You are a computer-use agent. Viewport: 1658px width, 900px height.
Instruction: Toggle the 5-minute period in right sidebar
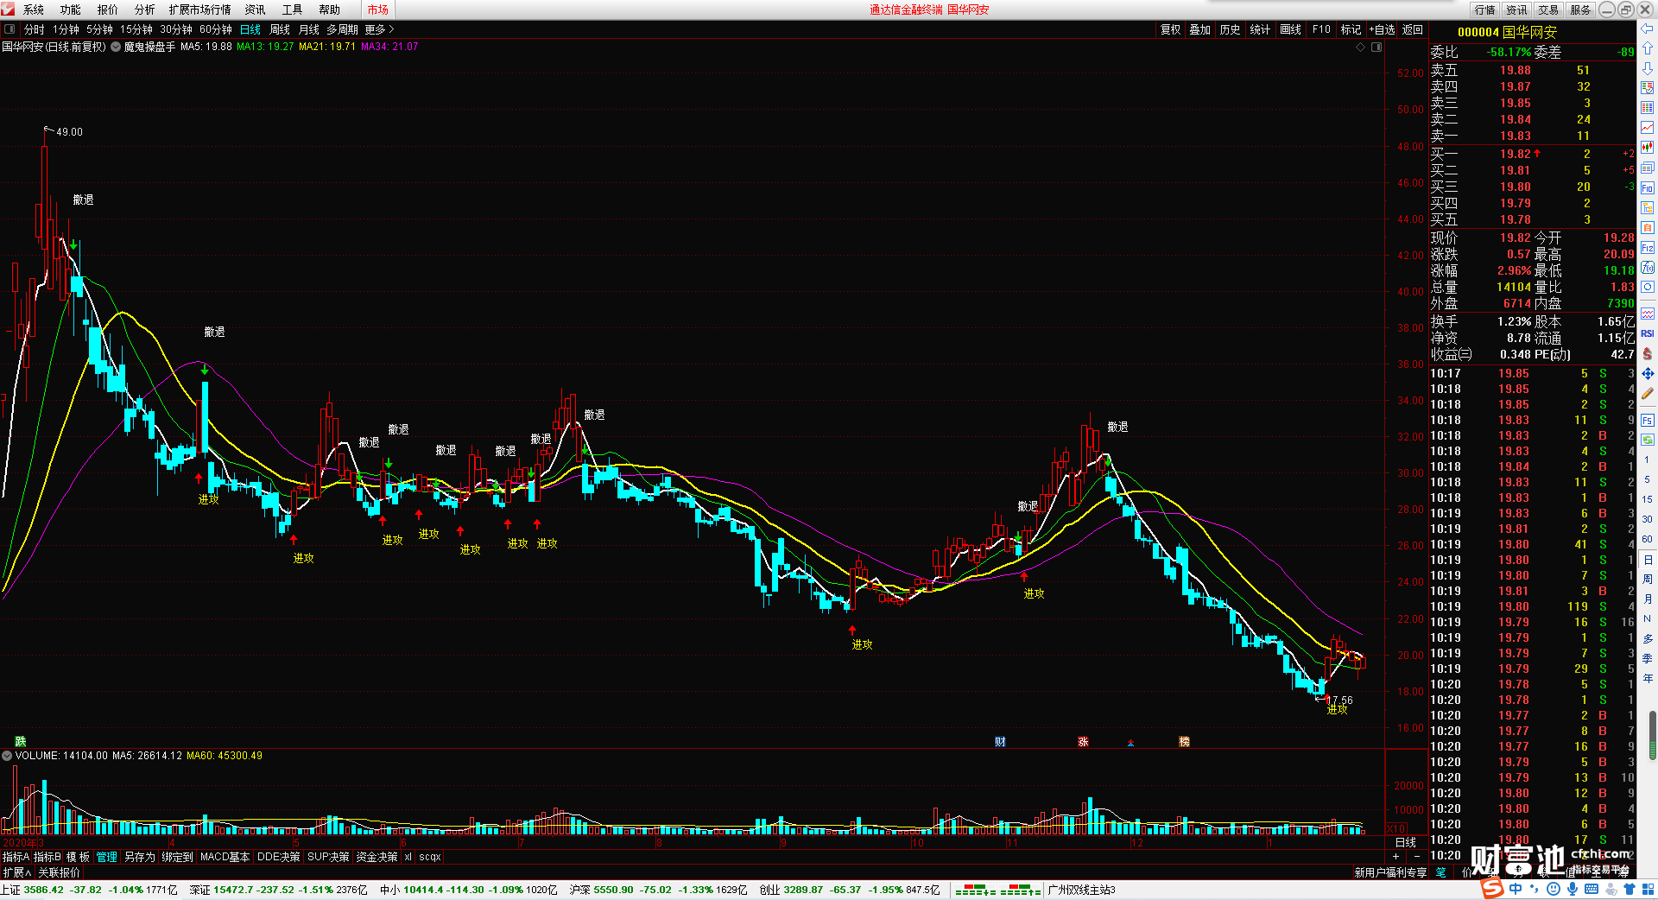point(1647,479)
